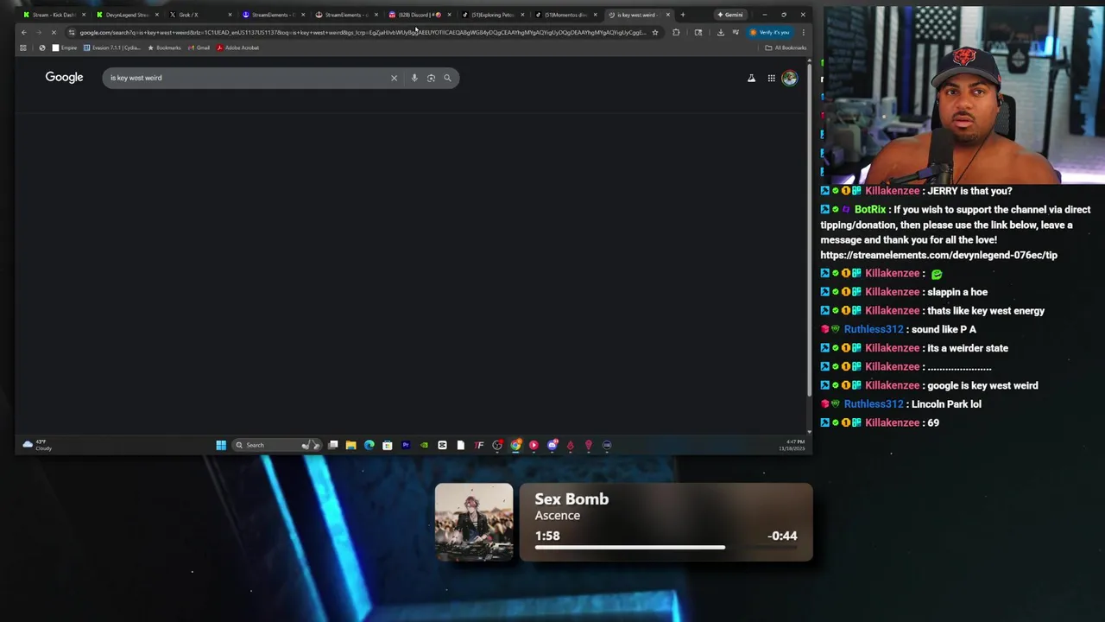Clear the Google search text
Viewport: 1105px width, 622px height.
(394, 78)
